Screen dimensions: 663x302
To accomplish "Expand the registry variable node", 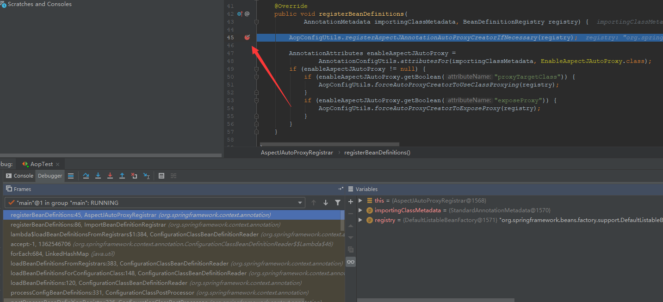I will click(361, 220).
